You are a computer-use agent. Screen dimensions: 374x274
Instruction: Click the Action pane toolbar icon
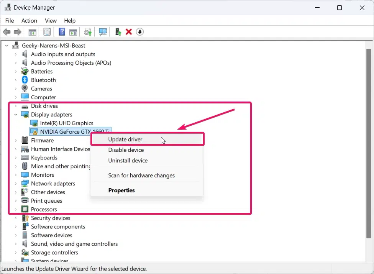click(x=73, y=32)
